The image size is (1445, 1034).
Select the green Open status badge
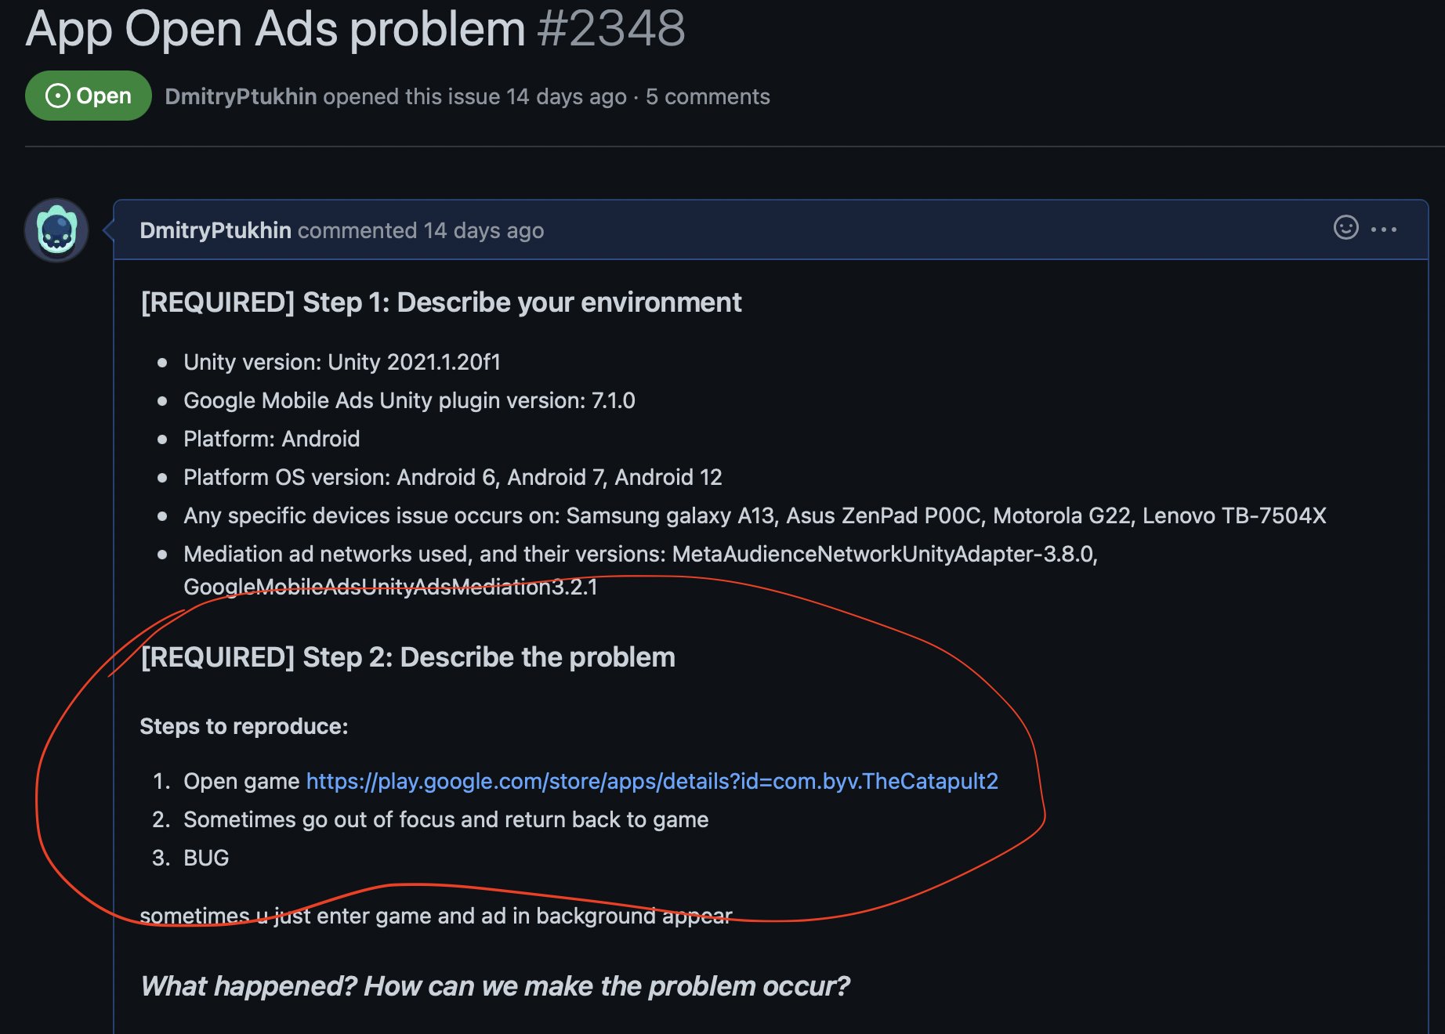88,96
